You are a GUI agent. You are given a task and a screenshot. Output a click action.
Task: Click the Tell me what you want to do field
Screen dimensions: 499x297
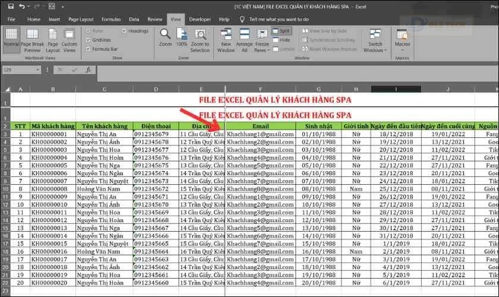[x=279, y=20]
